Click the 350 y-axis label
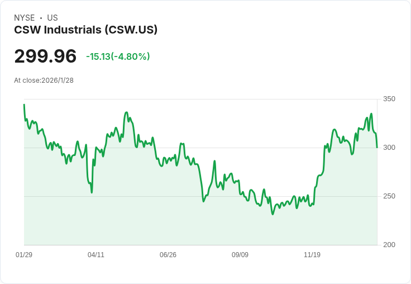Screen dimensions: 411x284 (389, 100)
